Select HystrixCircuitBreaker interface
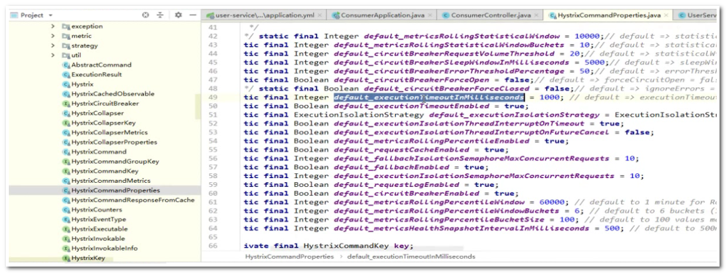This screenshot has height=273, width=726. [x=101, y=104]
